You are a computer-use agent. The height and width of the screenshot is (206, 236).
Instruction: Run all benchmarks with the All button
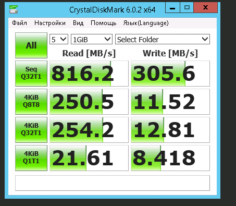click(31, 45)
